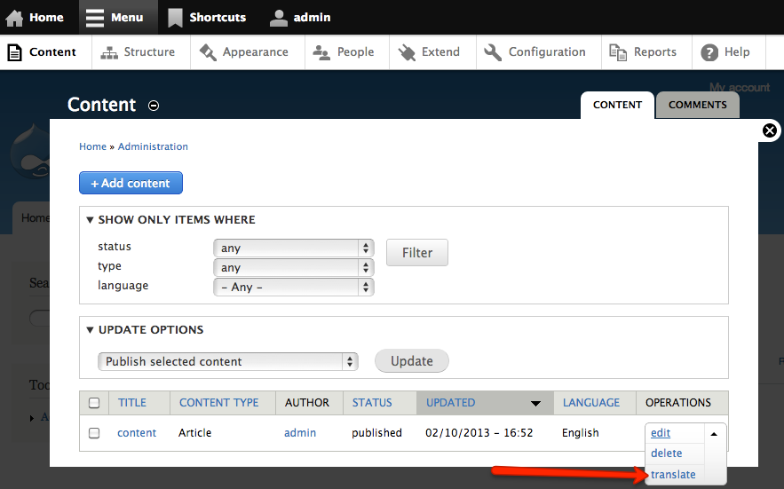This screenshot has height=489, width=784.
Task: Open the type filter dropdown
Action: click(x=294, y=267)
